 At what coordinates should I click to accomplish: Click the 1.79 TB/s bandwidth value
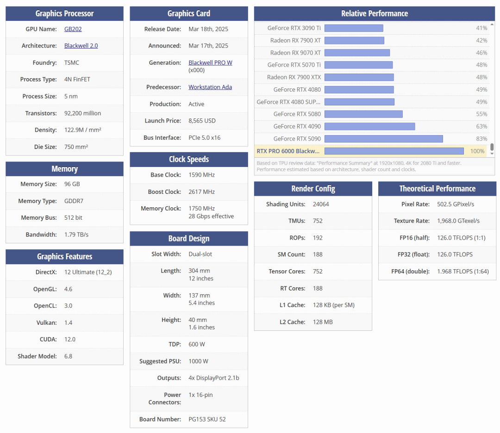[76, 235]
